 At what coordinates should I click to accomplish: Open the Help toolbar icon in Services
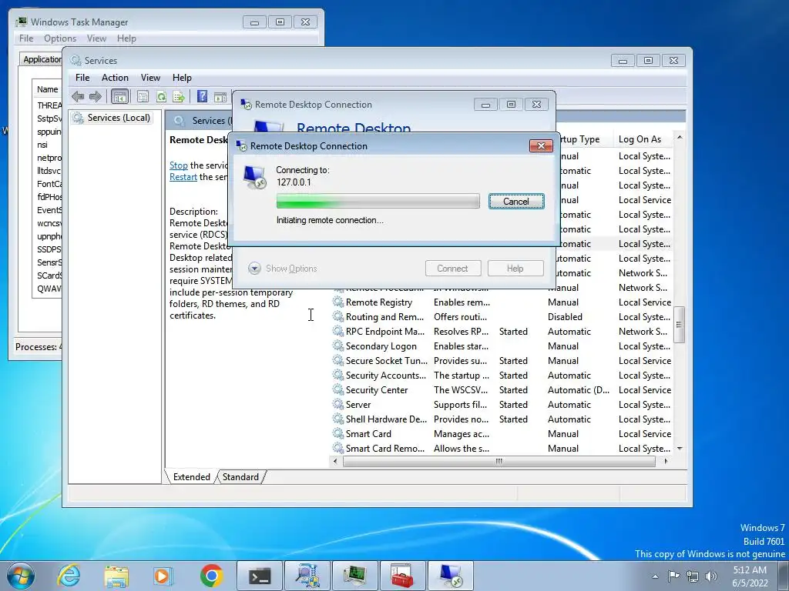pyautogui.click(x=203, y=96)
